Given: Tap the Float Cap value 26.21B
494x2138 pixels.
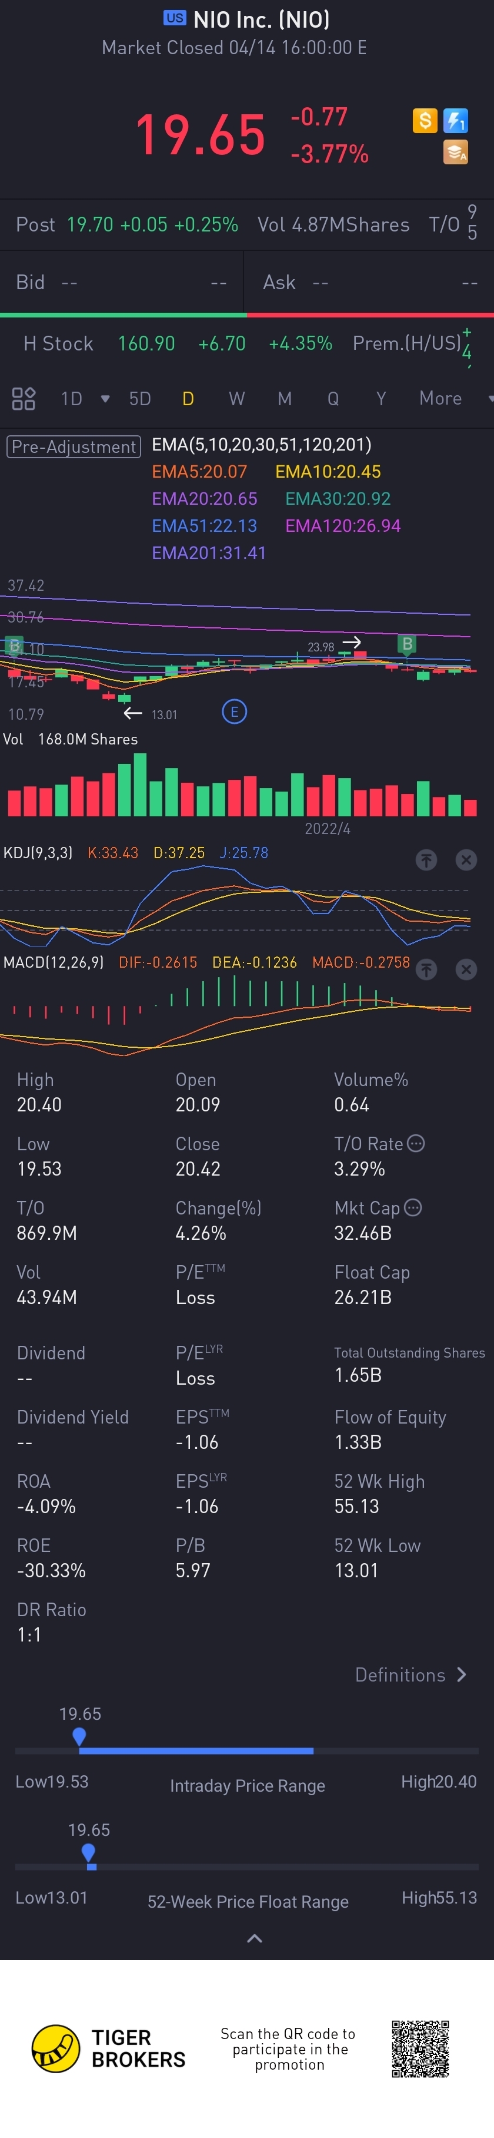Looking at the screenshot, I should coord(362,1298).
